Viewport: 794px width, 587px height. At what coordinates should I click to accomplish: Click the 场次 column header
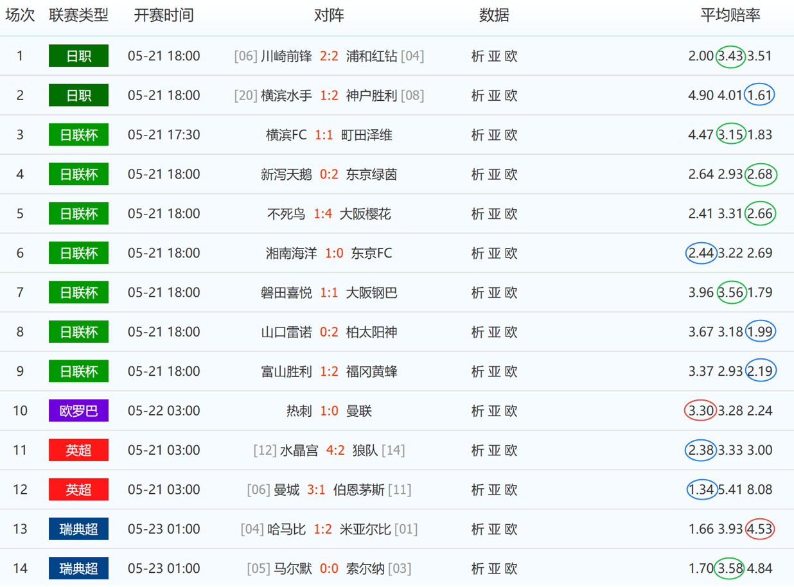click(x=20, y=15)
